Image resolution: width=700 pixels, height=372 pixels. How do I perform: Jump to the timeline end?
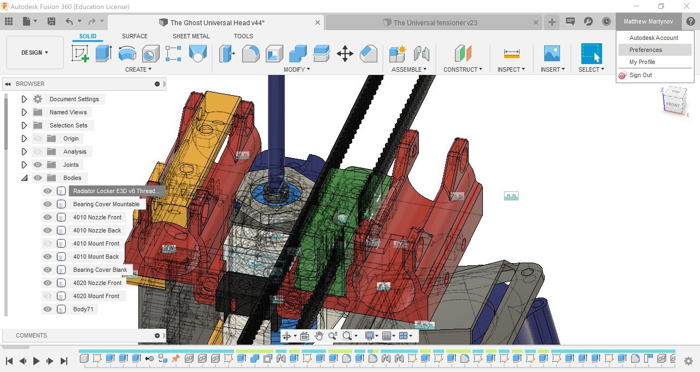pos(63,361)
